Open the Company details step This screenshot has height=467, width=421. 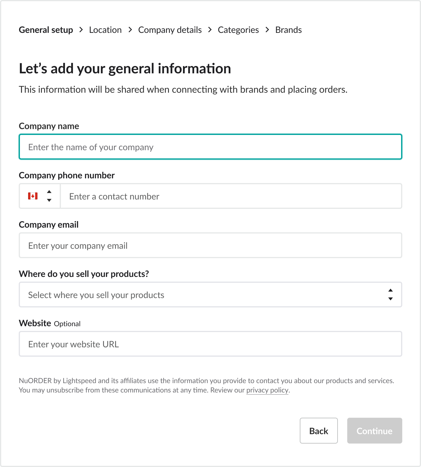click(x=170, y=30)
